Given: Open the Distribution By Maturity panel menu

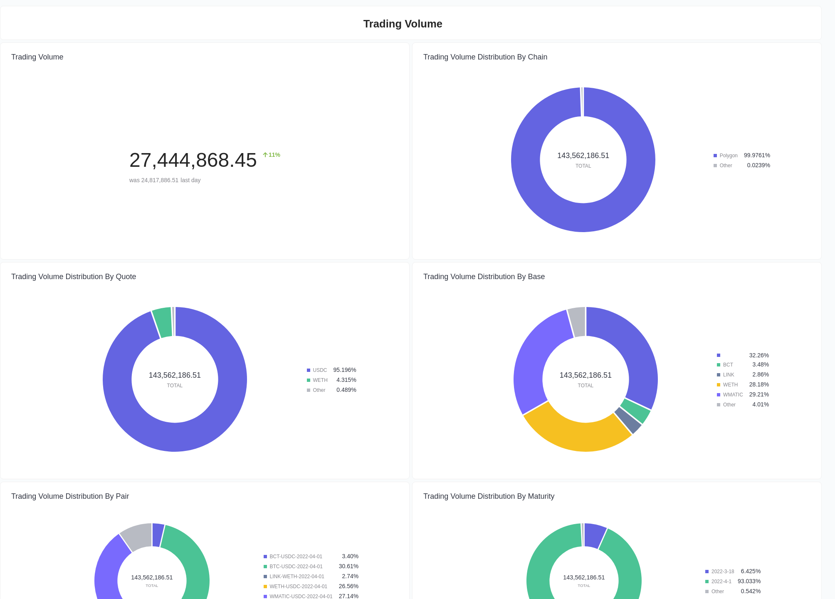Looking at the screenshot, I should coord(489,496).
